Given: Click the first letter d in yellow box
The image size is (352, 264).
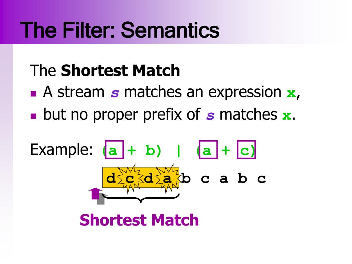Looking at the screenshot, I should 111,179.
